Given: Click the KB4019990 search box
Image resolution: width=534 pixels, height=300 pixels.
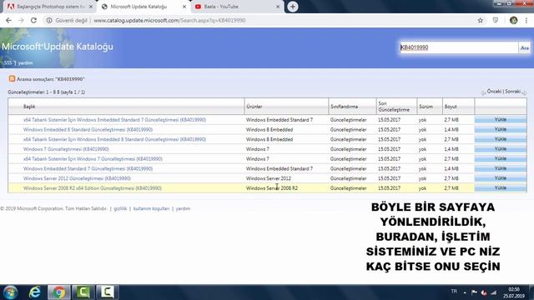Looking at the screenshot, I should point(458,47).
